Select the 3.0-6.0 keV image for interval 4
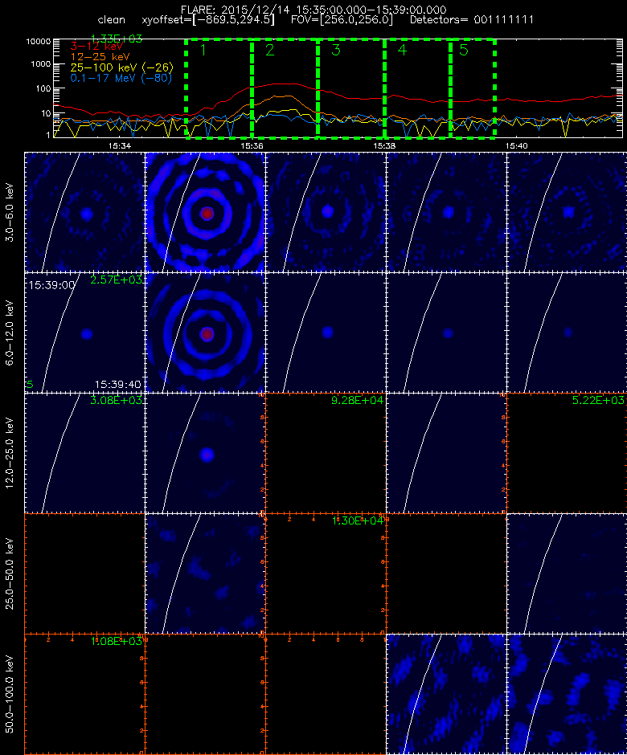The image size is (627, 755). (x=446, y=212)
